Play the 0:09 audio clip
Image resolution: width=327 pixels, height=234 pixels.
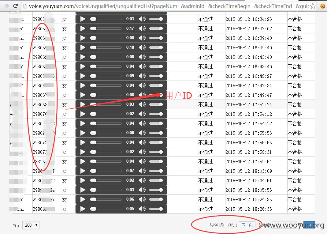point(83,76)
